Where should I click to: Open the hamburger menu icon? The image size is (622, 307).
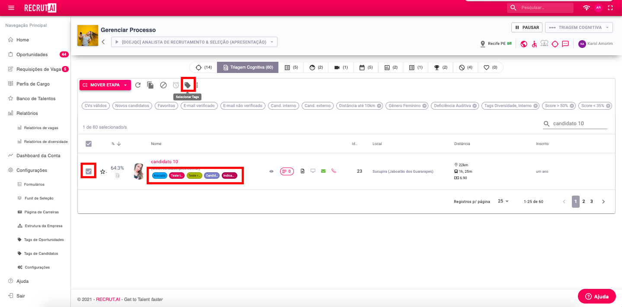coord(11,8)
